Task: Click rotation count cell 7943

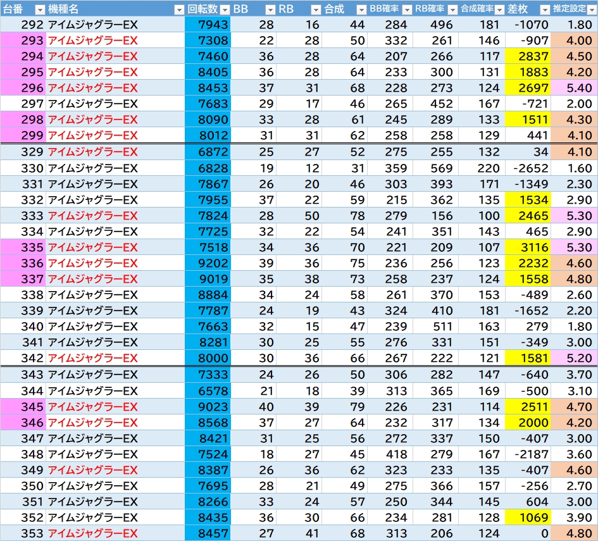Action: tap(208, 25)
